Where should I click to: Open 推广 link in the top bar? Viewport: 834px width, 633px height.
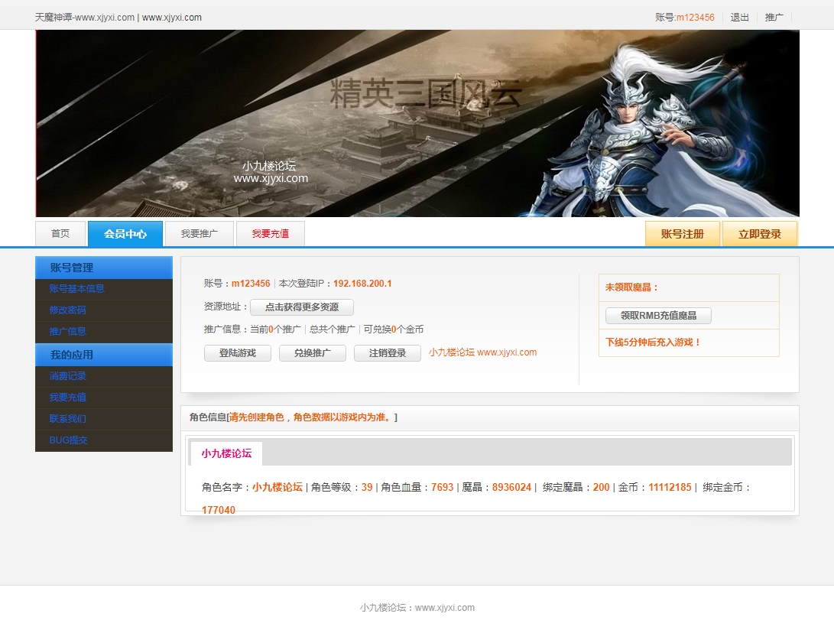774,17
